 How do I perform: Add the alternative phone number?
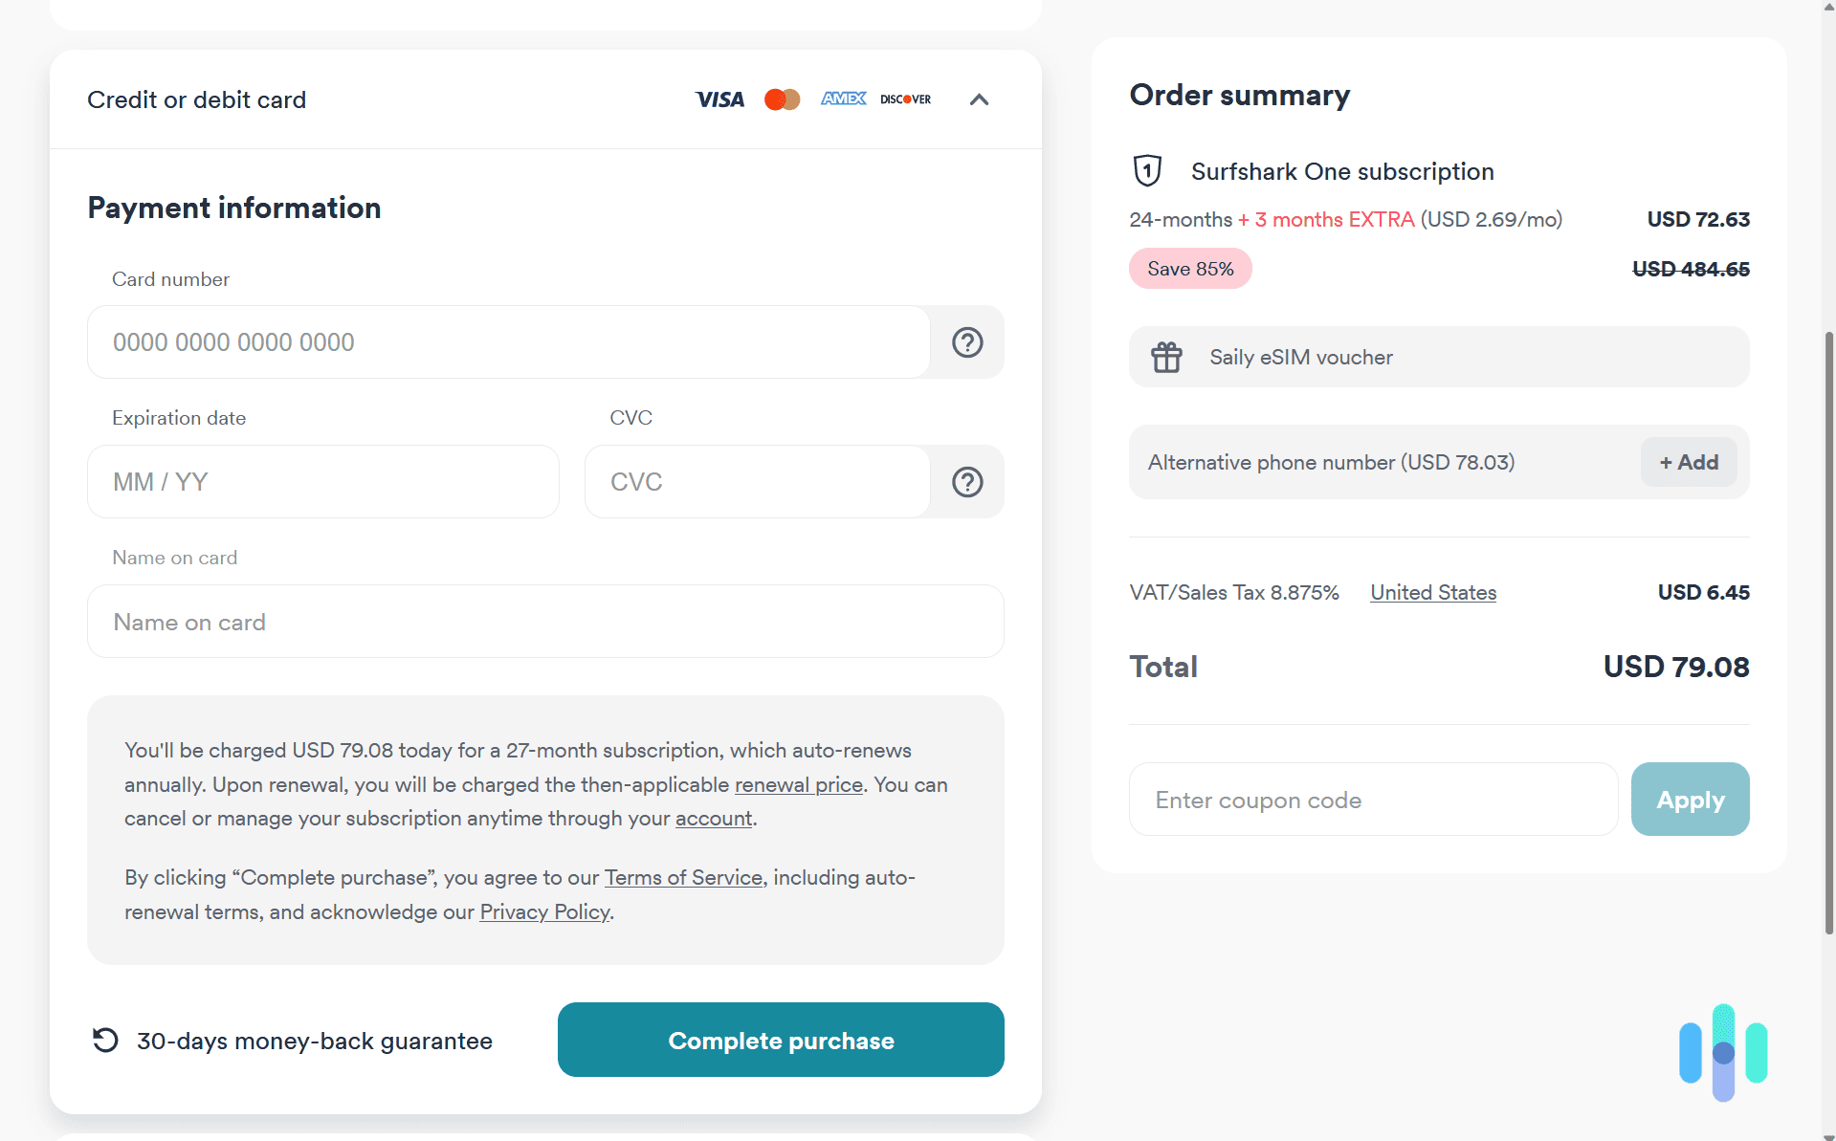click(1688, 462)
